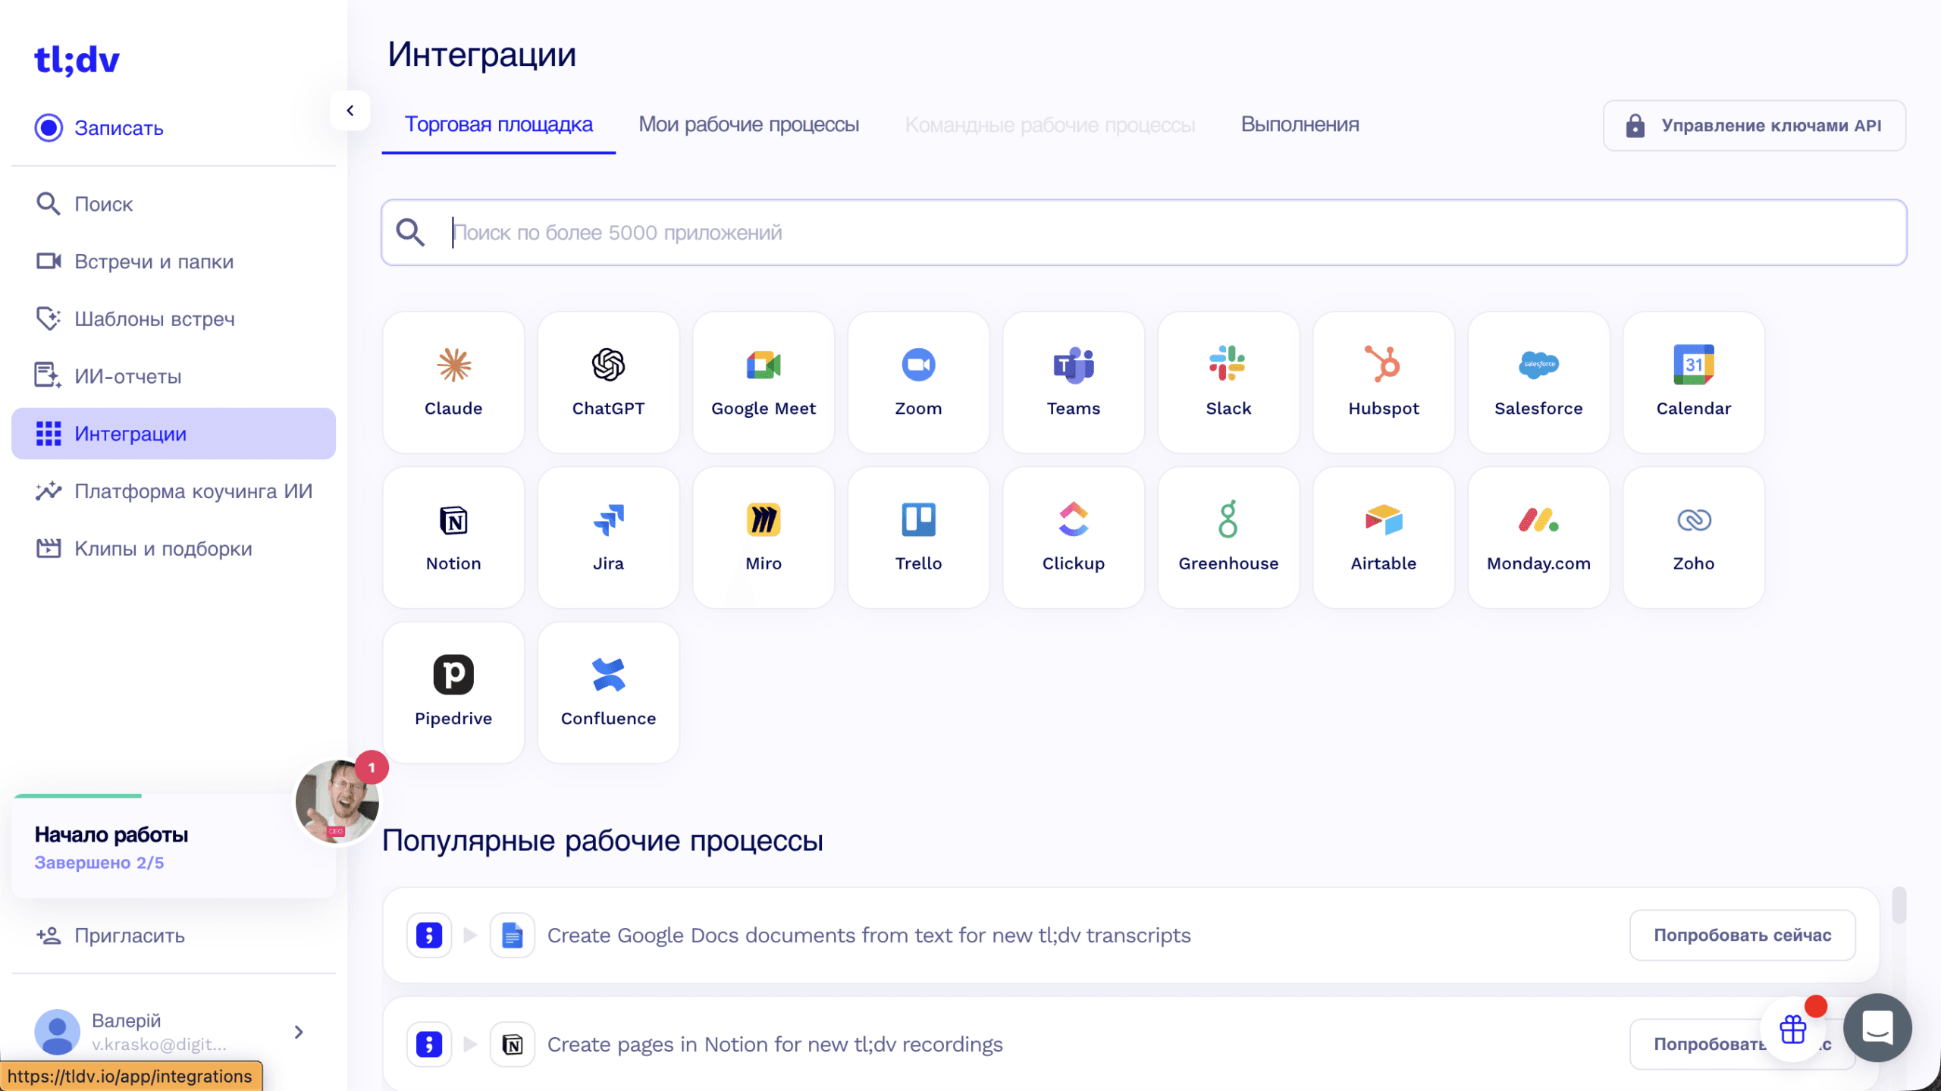
Task: Click the tl;dv logo
Action: [x=77, y=60]
